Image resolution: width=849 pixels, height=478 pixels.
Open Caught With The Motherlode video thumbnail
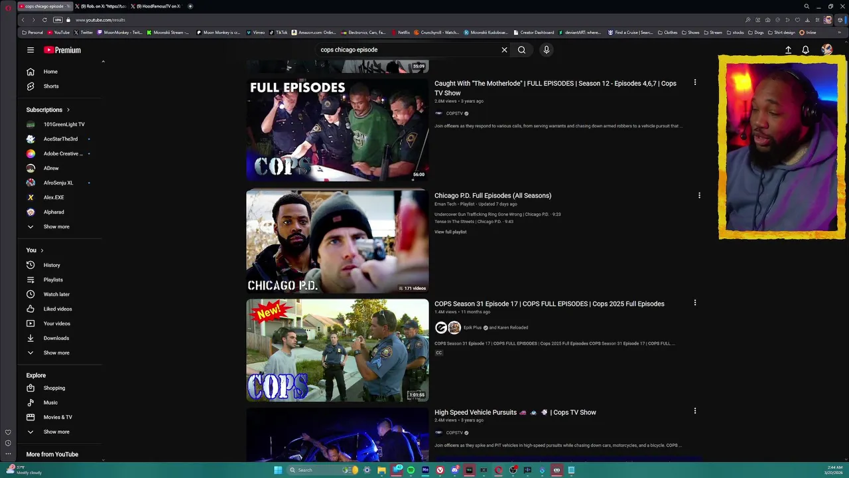[338, 130]
